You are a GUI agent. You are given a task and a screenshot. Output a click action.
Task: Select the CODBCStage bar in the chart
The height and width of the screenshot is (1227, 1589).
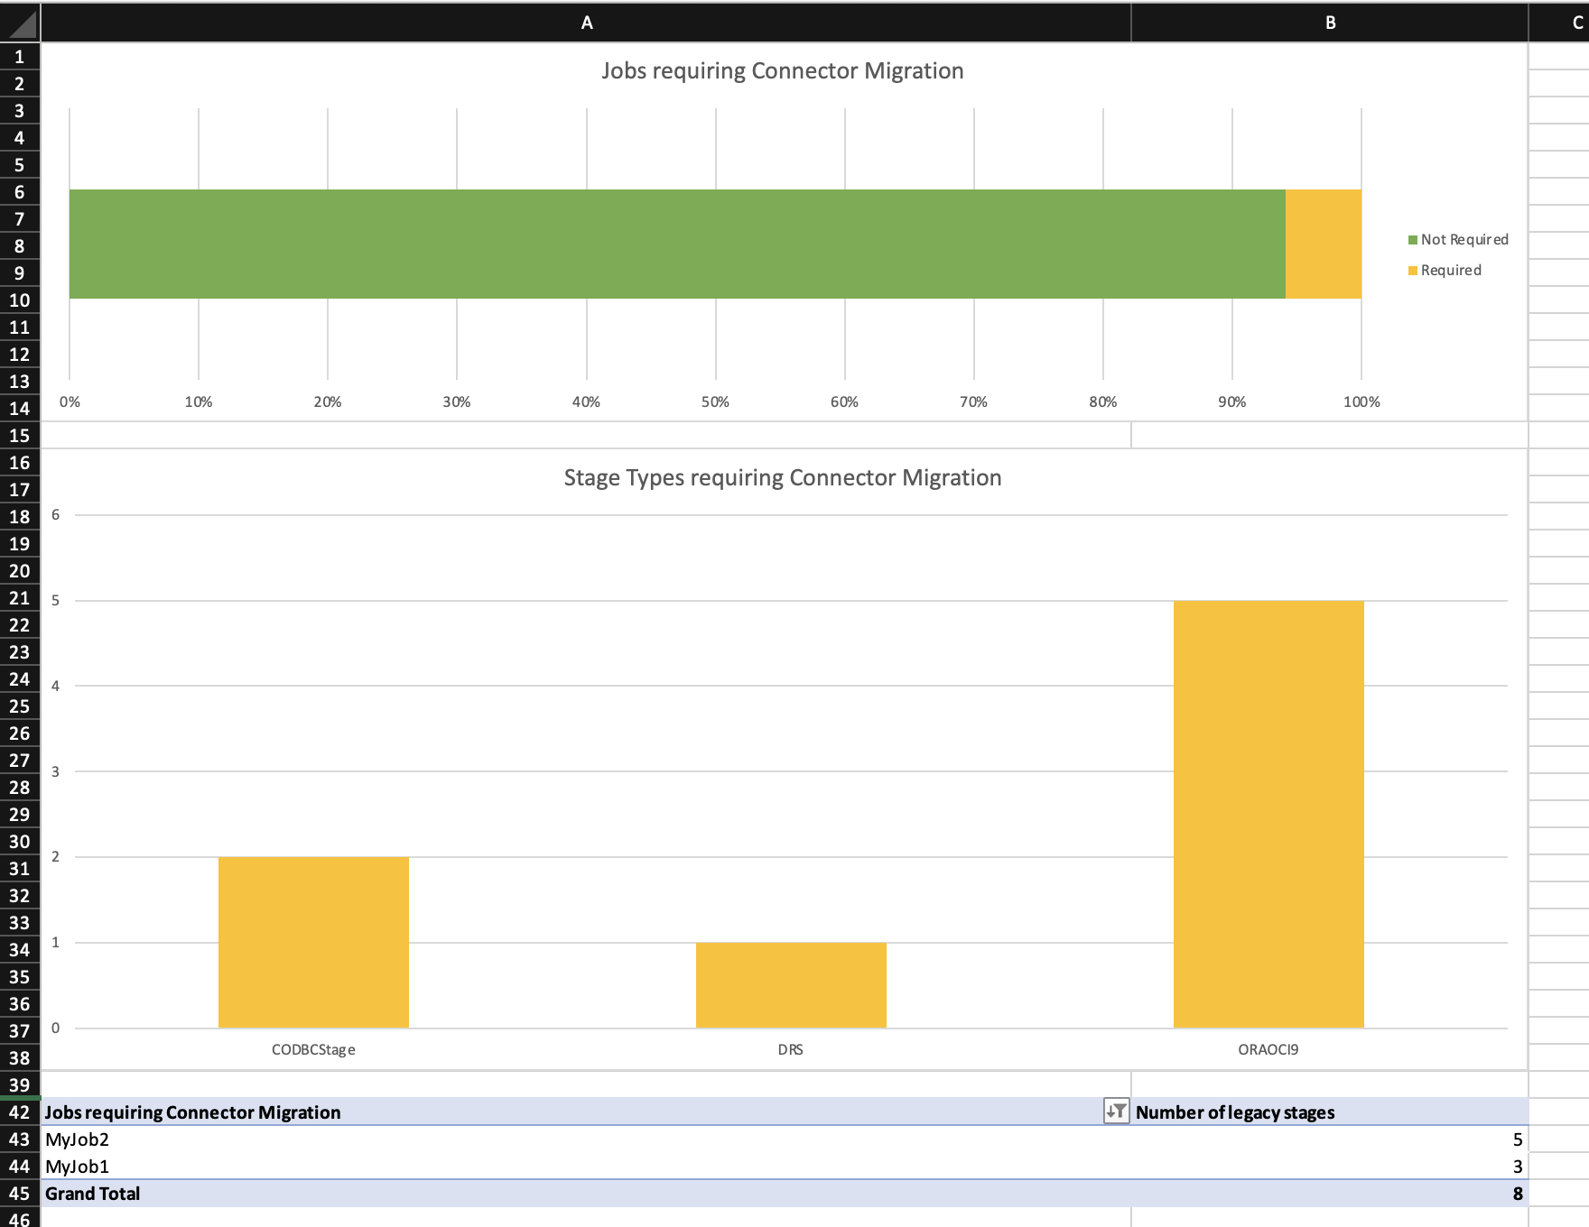tap(313, 942)
